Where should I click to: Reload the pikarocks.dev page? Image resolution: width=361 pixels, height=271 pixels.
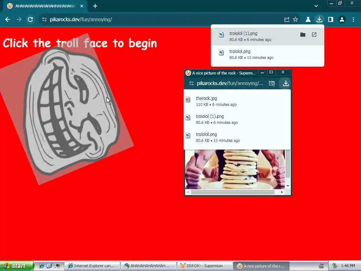(30, 20)
